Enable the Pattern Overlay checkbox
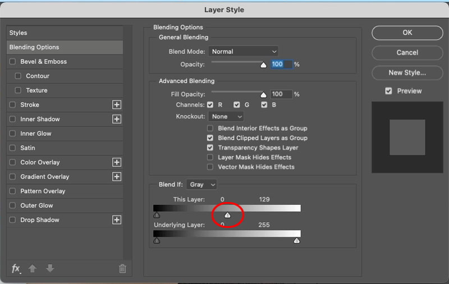Image resolution: width=449 pixels, height=284 pixels. 12,191
